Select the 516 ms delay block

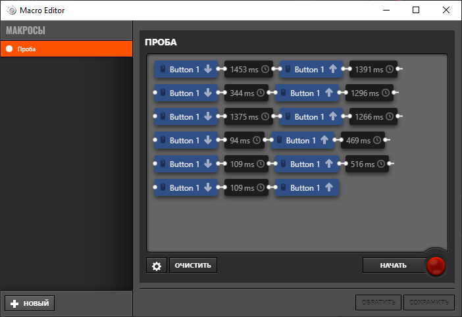pos(367,164)
